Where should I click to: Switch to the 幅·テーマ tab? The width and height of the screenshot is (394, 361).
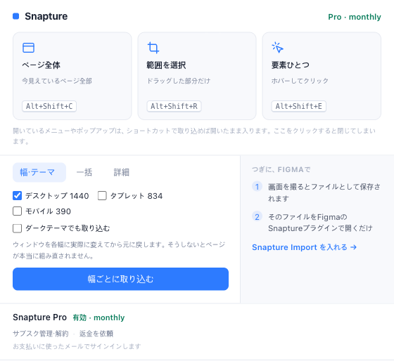(x=39, y=172)
